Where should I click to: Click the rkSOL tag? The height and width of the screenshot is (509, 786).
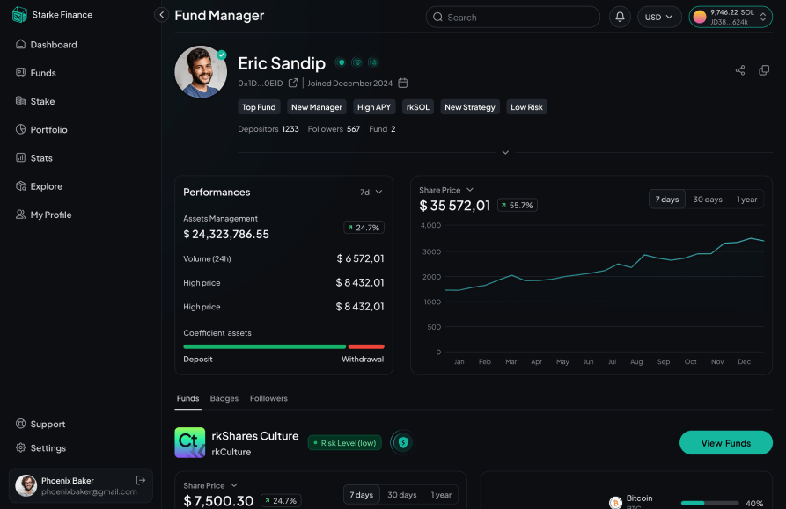coord(418,107)
